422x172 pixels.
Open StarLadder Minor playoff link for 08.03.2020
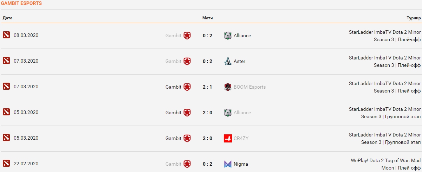(384, 36)
